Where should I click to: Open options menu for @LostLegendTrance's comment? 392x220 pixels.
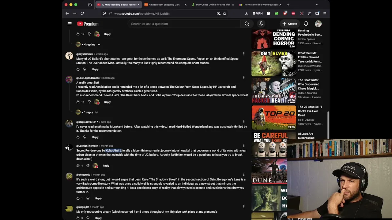(244, 78)
